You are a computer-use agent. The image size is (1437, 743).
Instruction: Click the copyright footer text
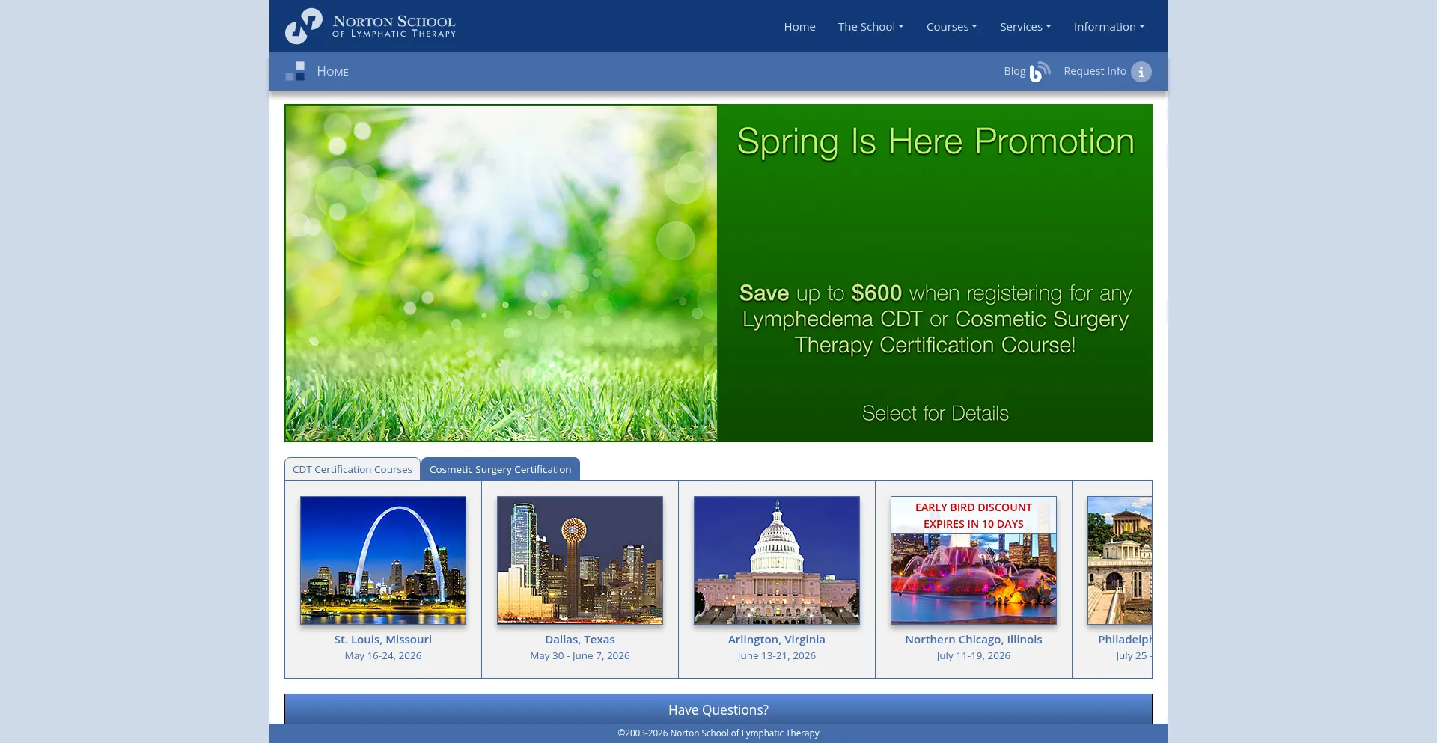pos(718,733)
